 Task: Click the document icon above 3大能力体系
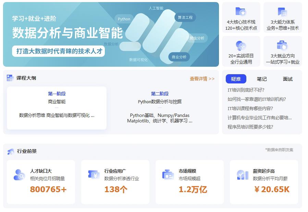click(282, 12)
